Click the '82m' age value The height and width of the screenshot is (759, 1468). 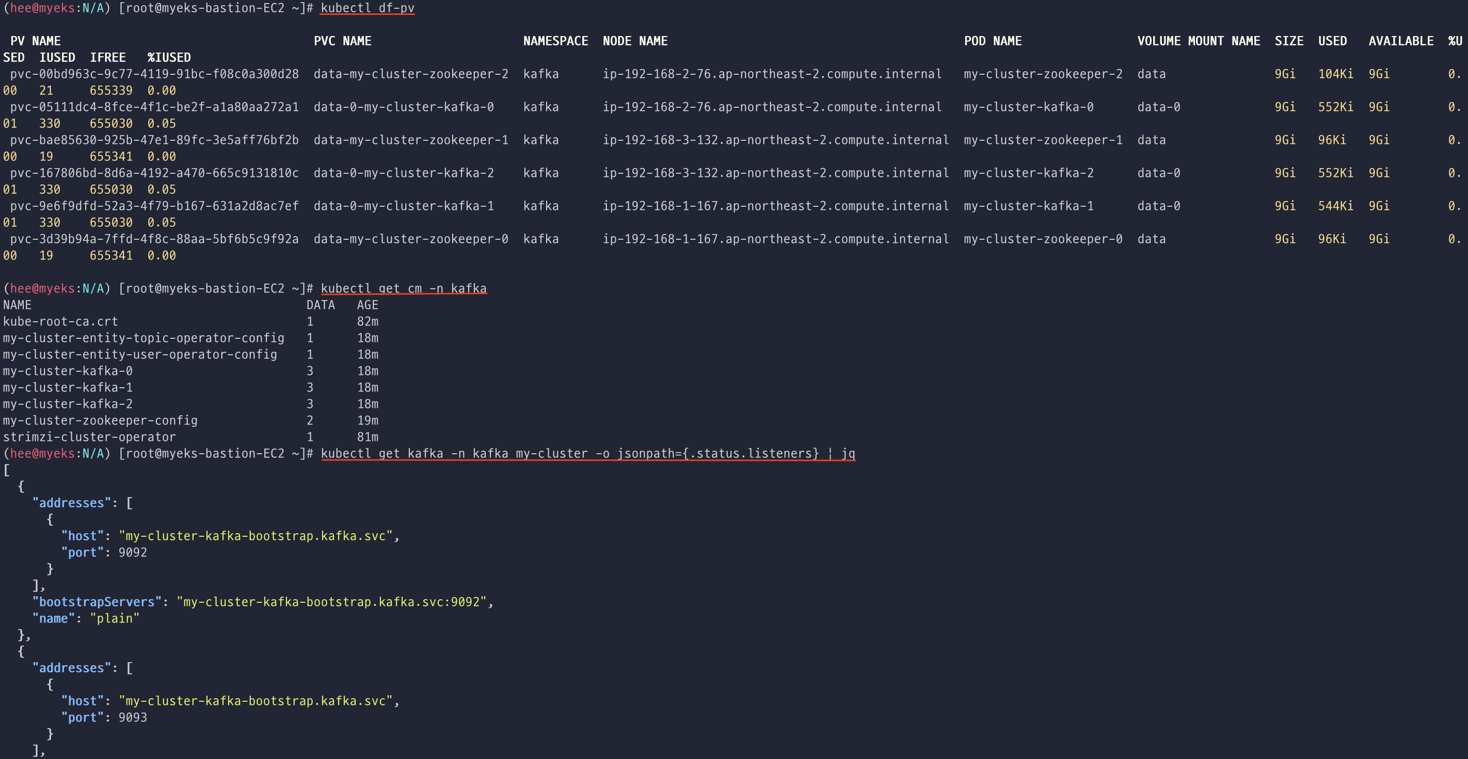click(x=368, y=321)
